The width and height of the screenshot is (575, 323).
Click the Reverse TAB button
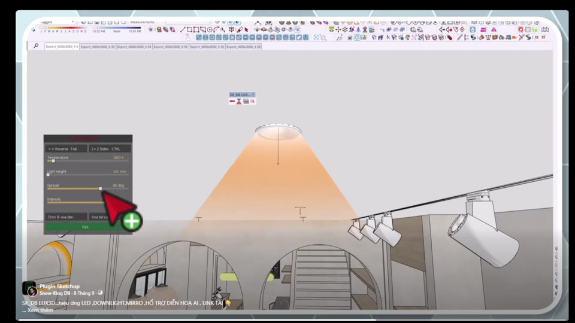pyautogui.click(x=66, y=149)
